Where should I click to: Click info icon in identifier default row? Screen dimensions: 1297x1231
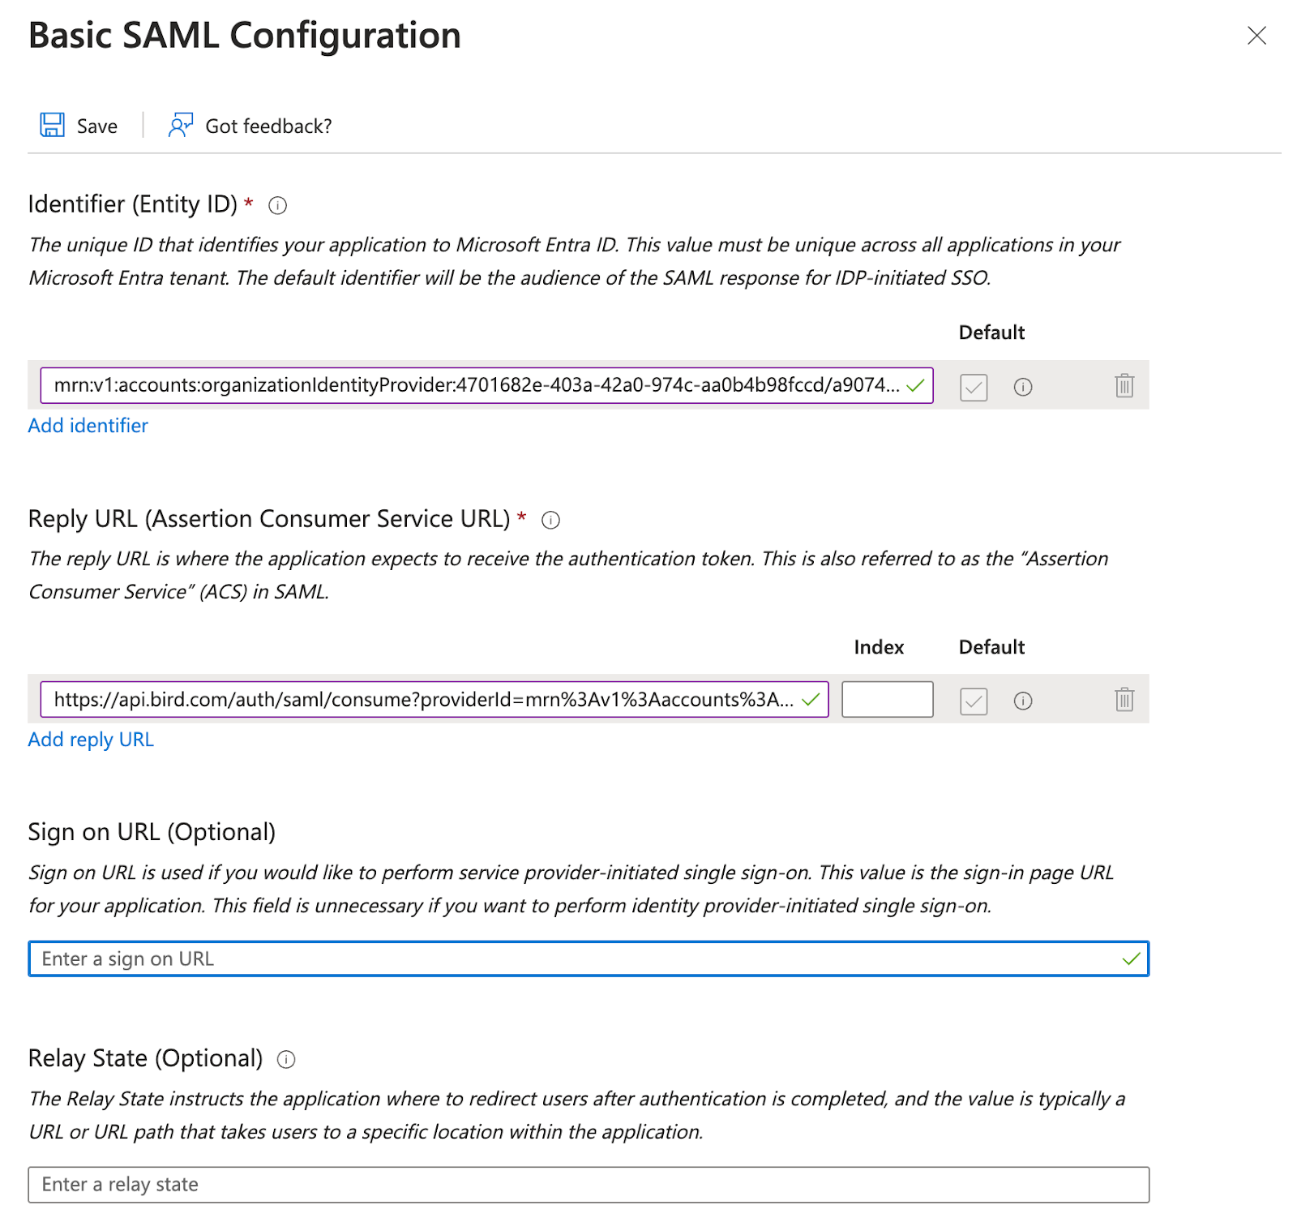click(1022, 387)
